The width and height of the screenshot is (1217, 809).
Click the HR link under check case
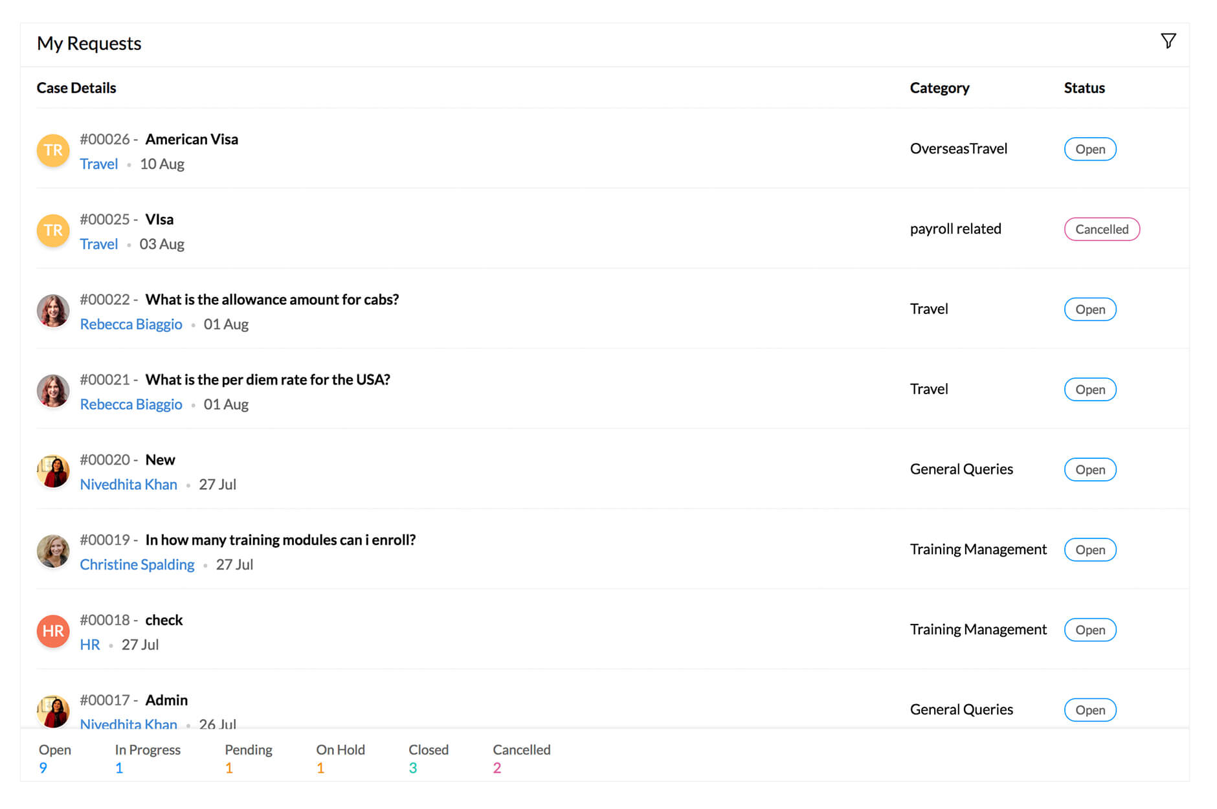point(90,644)
